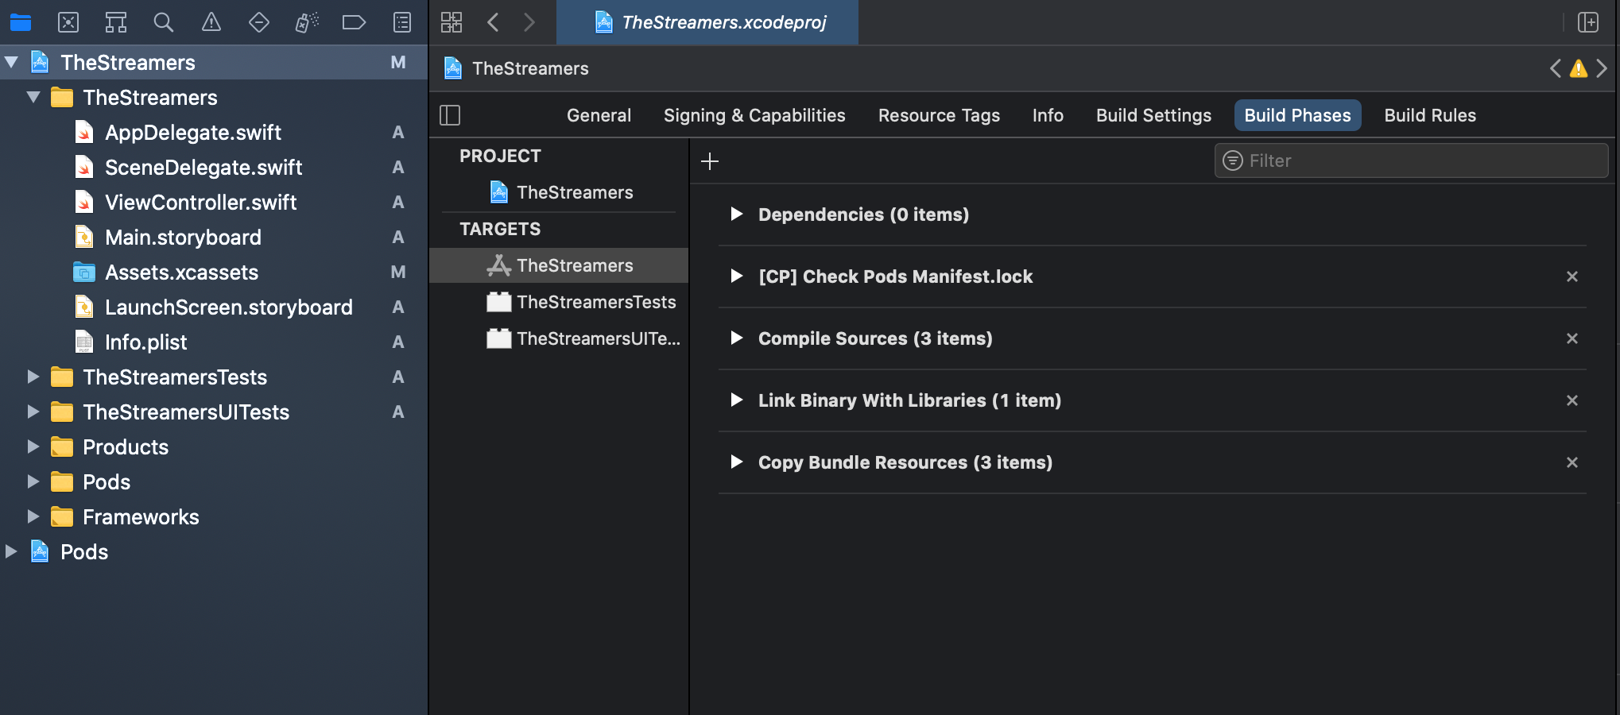The width and height of the screenshot is (1620, 715).
Task: Open the Test navigator diamond icon
Action: point(259,22)
